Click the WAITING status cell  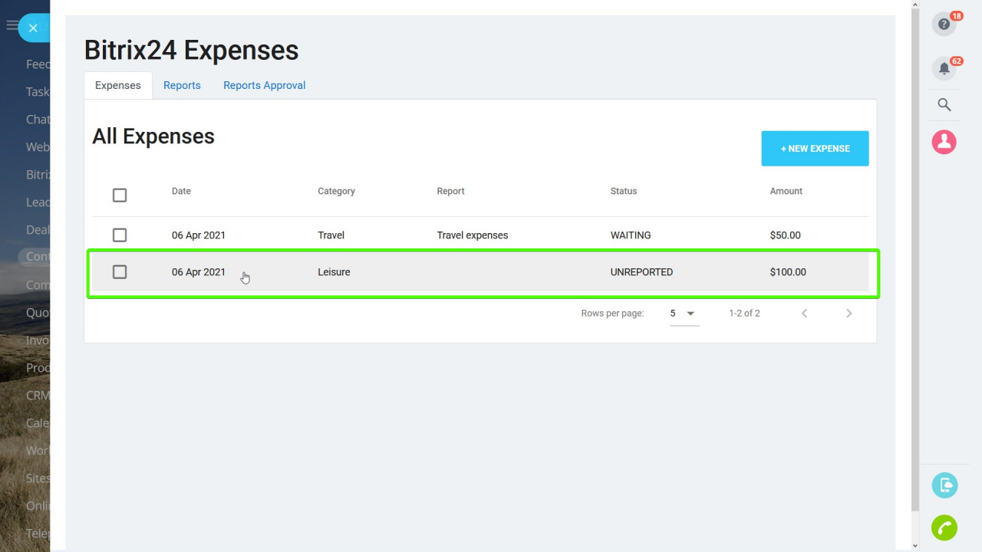631,235
